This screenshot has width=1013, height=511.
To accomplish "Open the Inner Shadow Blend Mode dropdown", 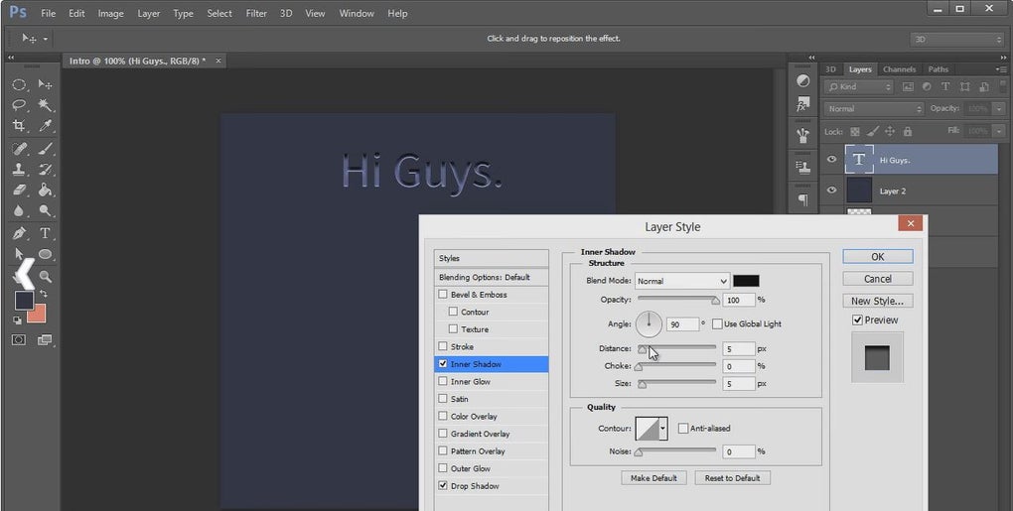I will [682, 282].
